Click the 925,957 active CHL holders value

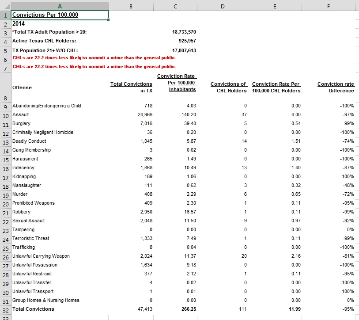click(x=187, y=41)
